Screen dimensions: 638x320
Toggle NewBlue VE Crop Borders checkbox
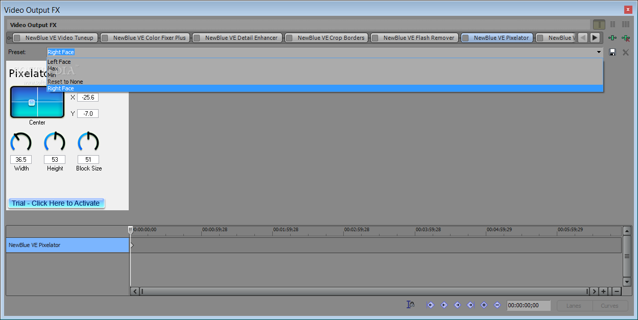tap(289, 38)
